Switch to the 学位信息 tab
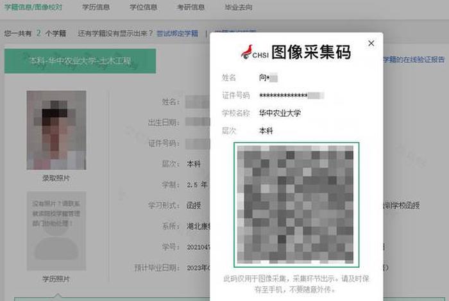 tap(143, 7)
